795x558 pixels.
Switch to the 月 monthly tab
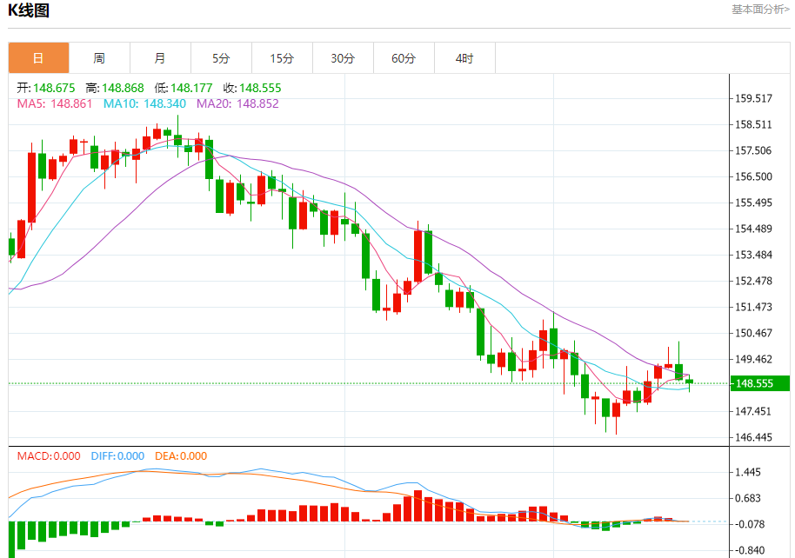160,58
